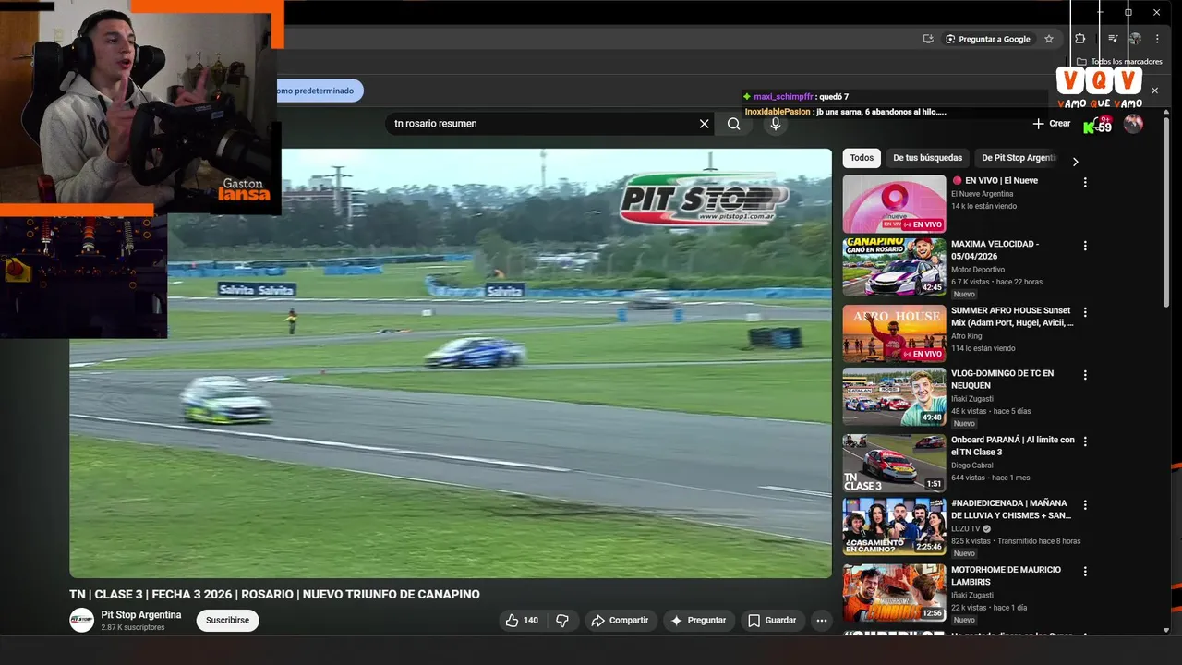Open media controls icon in Chrome toolbar
1182x665 pixels.
tap(1113, 39)
